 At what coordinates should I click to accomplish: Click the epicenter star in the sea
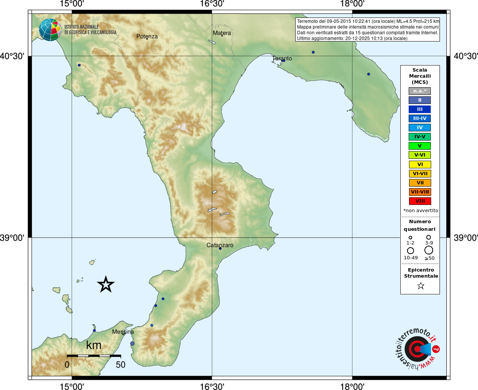(106, 284)
